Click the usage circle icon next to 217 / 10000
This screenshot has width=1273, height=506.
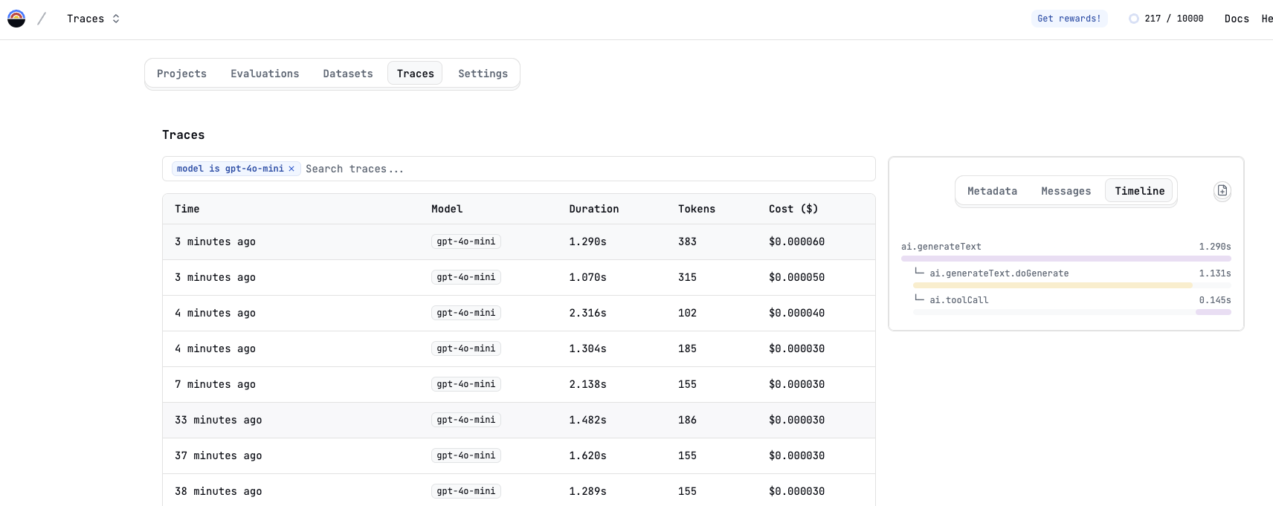coord(1133,19)
